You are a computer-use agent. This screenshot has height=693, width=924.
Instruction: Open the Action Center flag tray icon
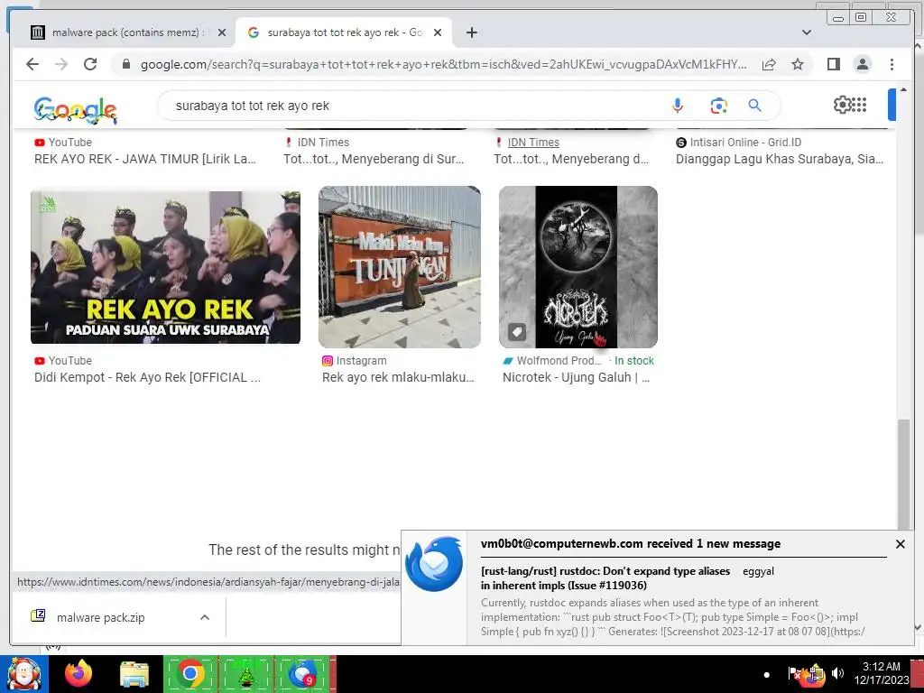tap(794, 673)
